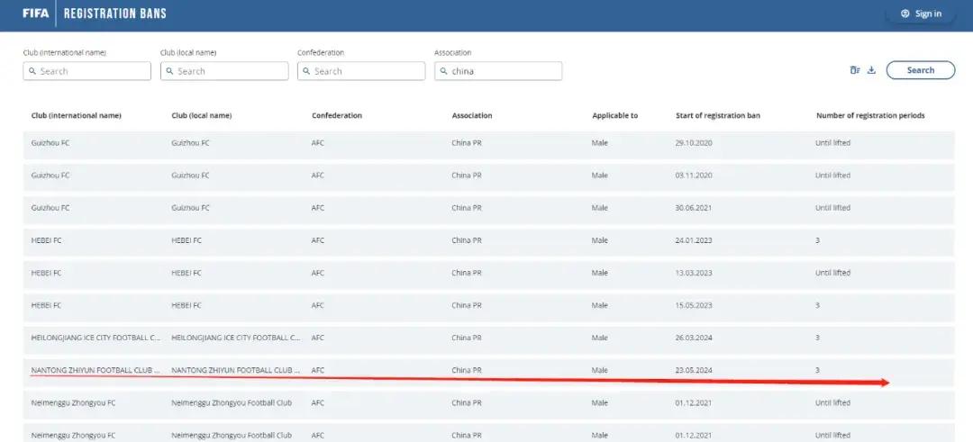Click the Association field containing china

click(x=498, y=71)
